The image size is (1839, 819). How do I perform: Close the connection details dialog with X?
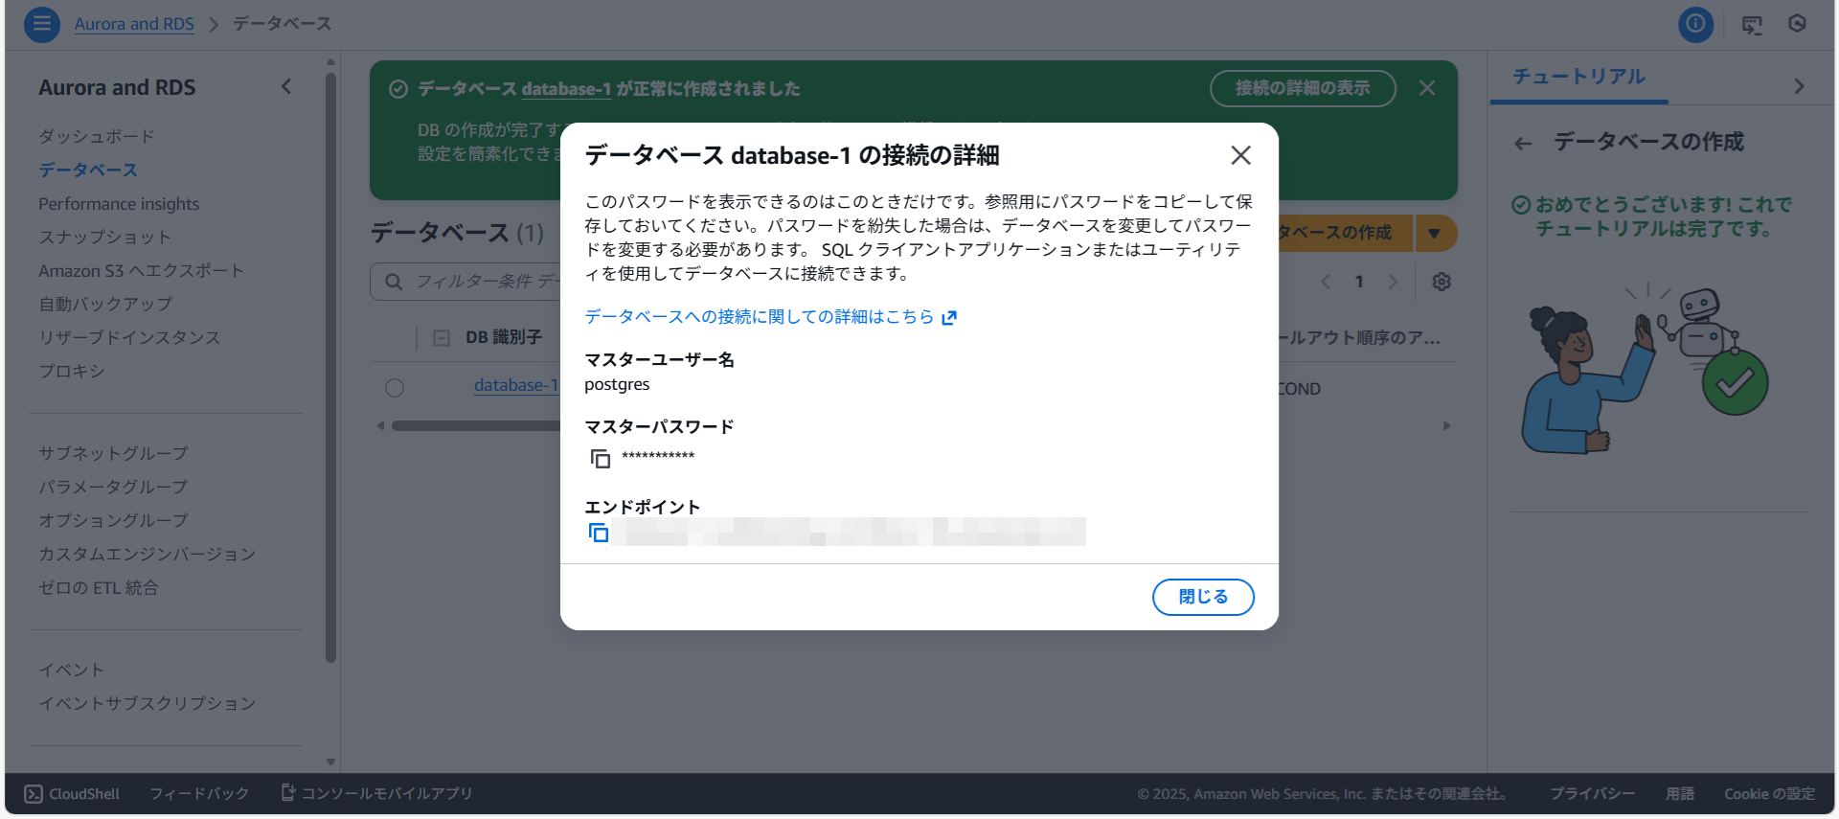point(1240,155)
